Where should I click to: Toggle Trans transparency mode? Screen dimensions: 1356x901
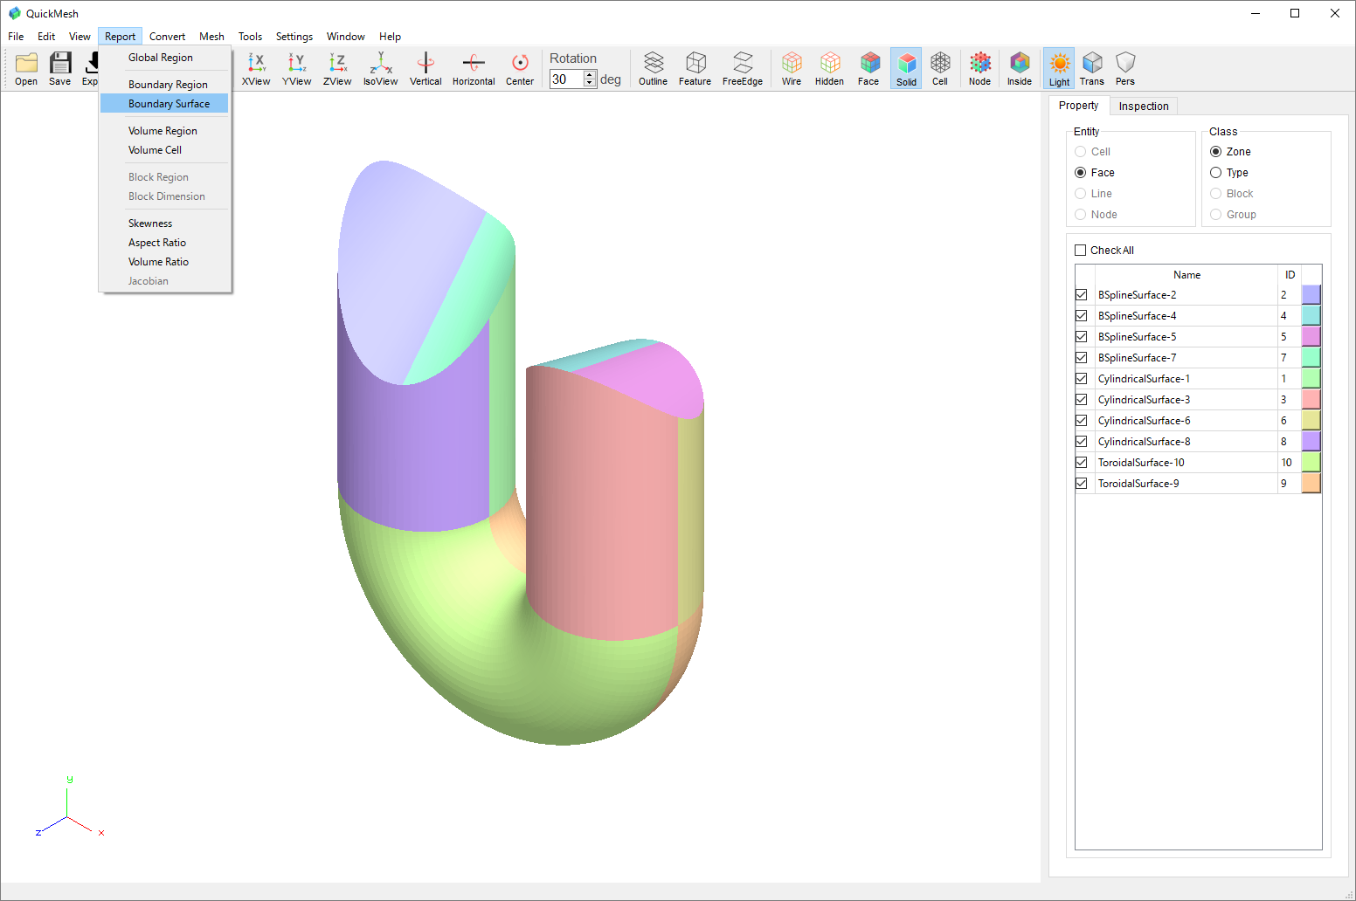(x=1092, y=68)
